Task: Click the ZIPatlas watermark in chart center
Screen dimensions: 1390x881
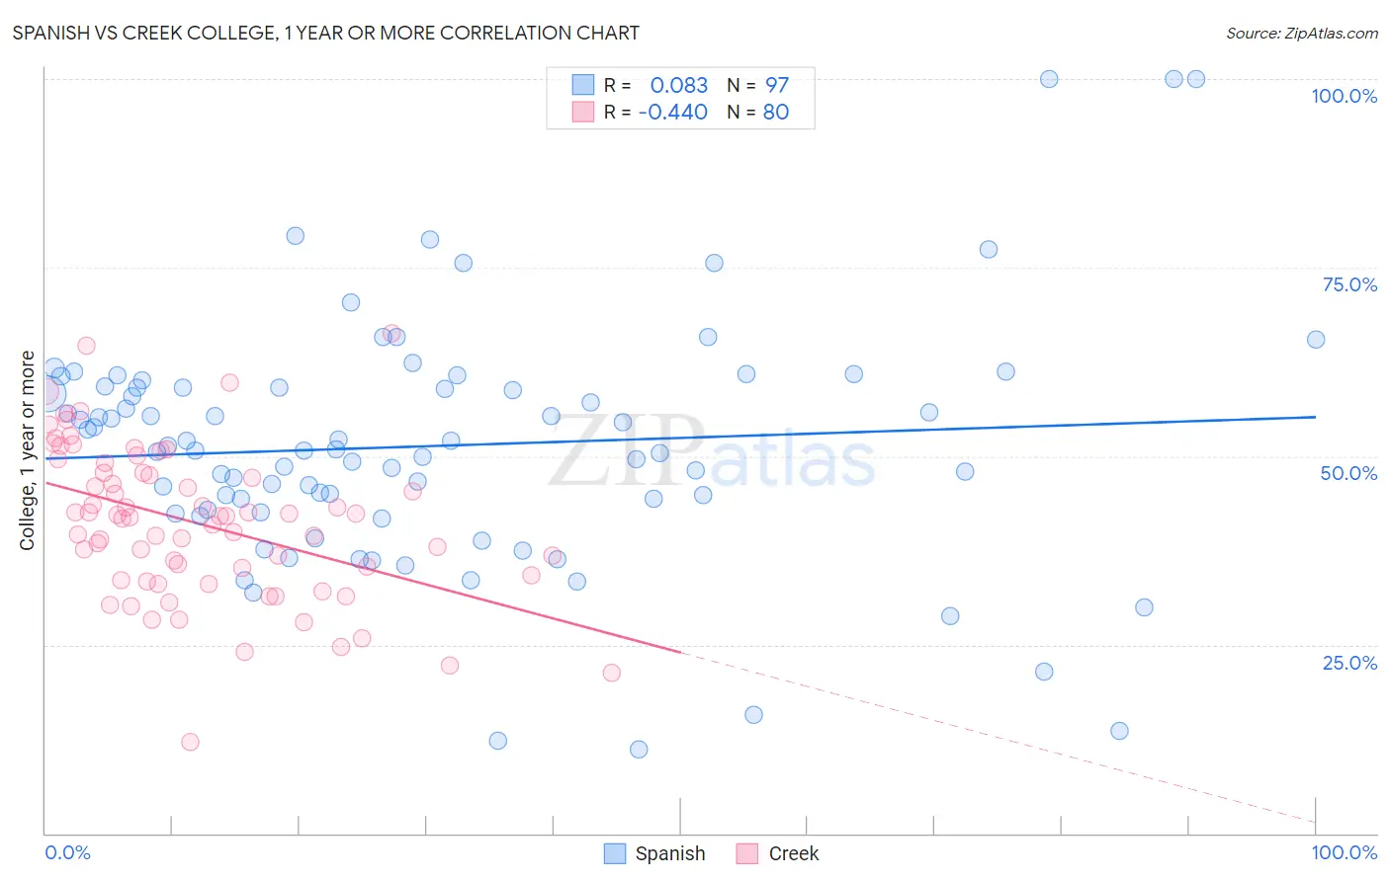Action: pos(712,454)
